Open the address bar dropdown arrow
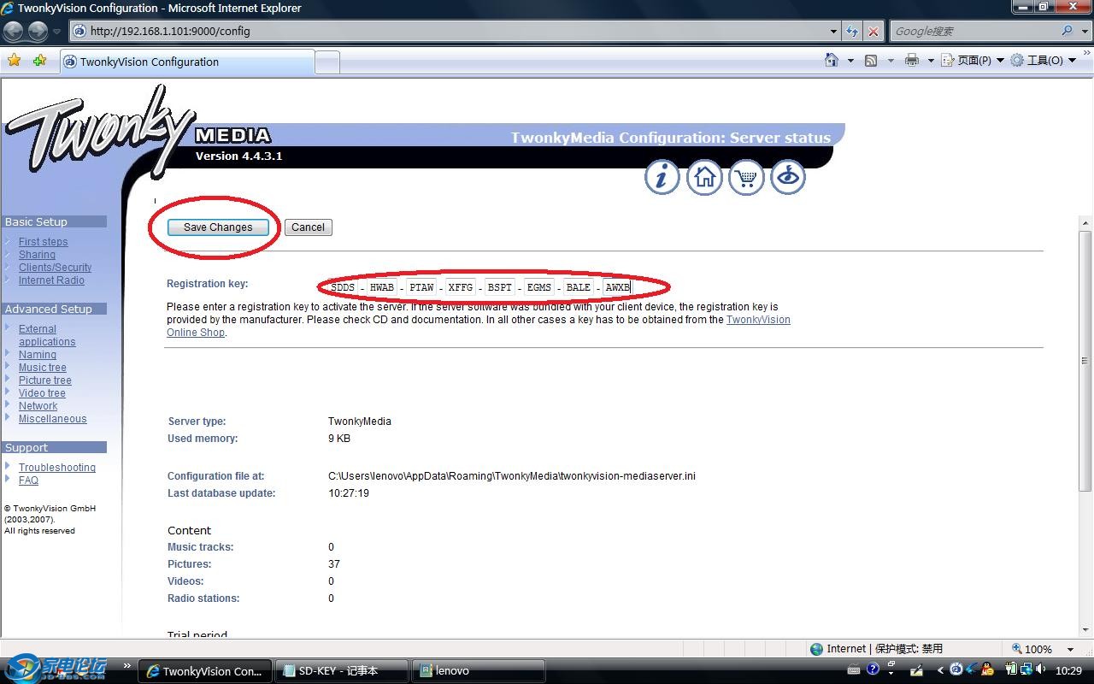This screenshot has height=684, width=1094. click(x=834, y=31)
